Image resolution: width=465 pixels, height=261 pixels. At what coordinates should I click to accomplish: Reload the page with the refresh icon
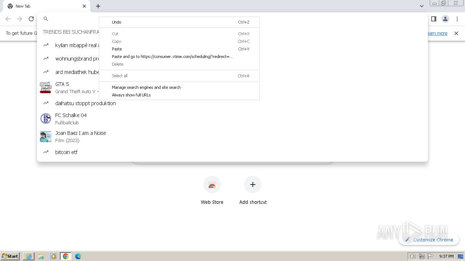31,19
